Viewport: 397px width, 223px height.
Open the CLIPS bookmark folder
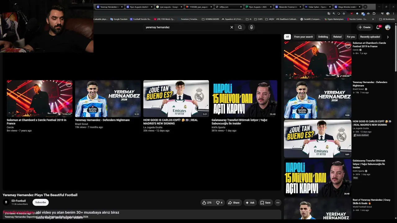[x=258, y=19]
